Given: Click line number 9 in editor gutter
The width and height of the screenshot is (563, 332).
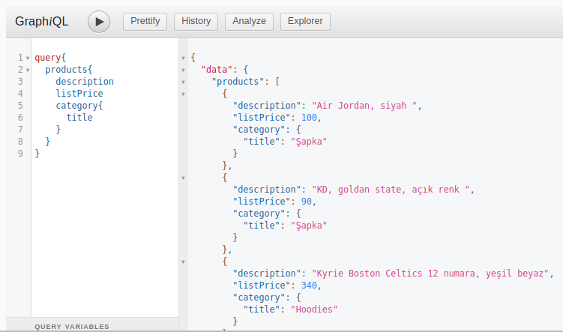Looking at the screenshot, I should [20, 154].
